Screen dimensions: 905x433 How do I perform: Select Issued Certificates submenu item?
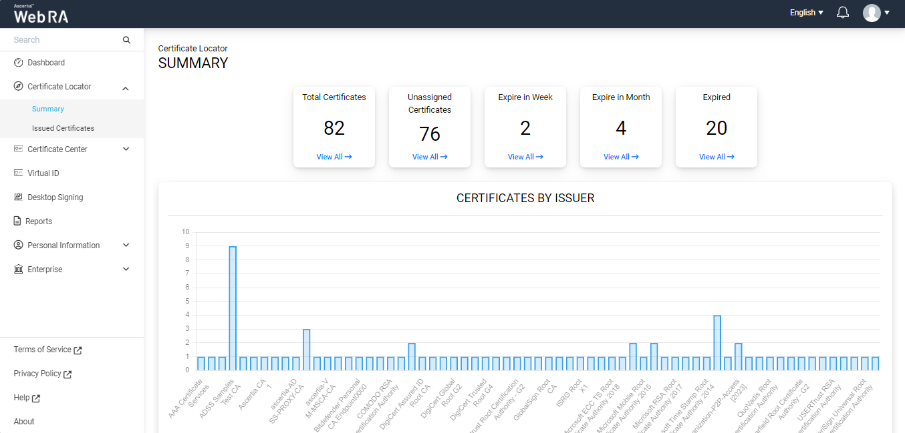[63, 128]
